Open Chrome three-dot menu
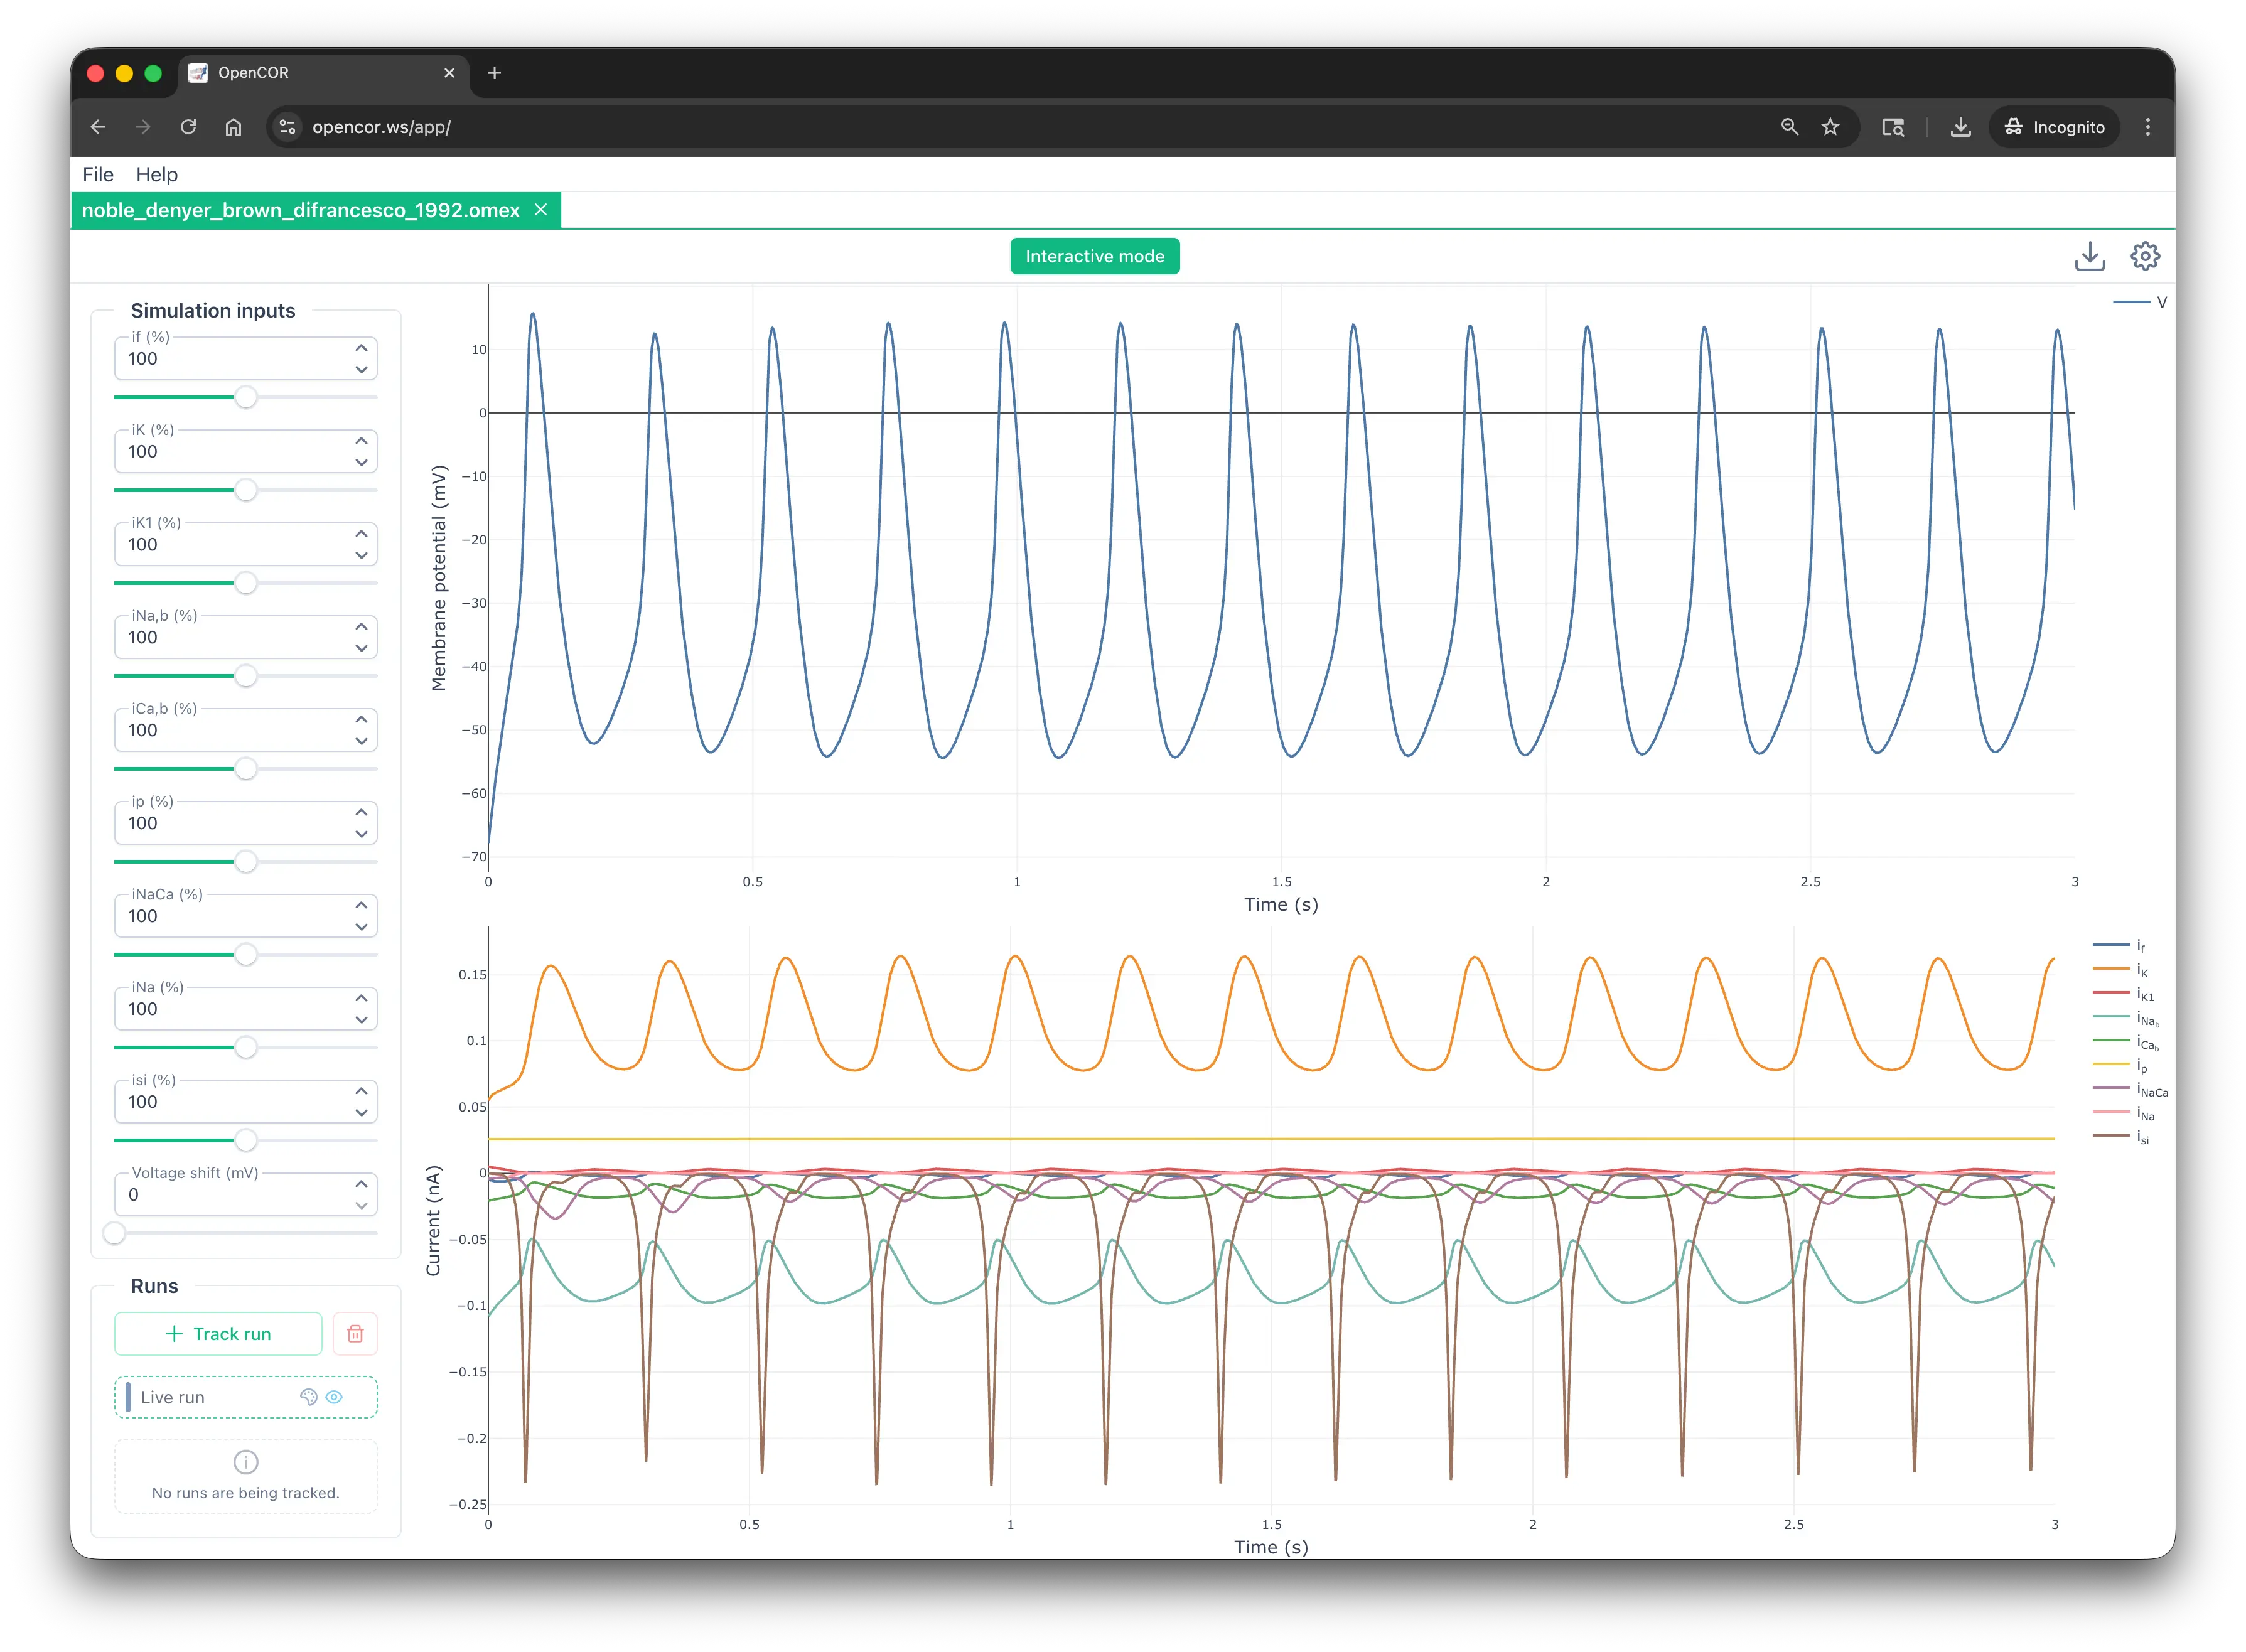Image resolution: width=2246 pixels, height=1652 pixels. tap(2147, 127)
